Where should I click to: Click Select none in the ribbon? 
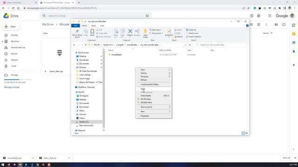click(192, 33)
